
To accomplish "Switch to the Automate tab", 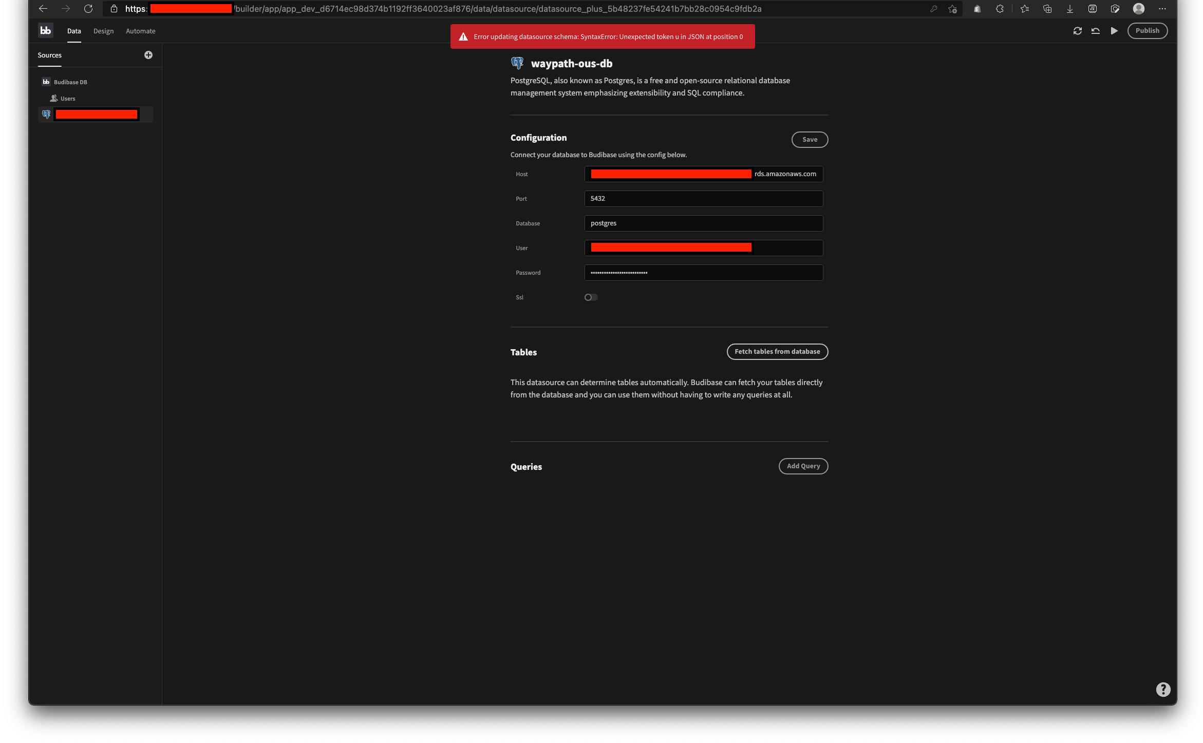I will pos(140,31).
